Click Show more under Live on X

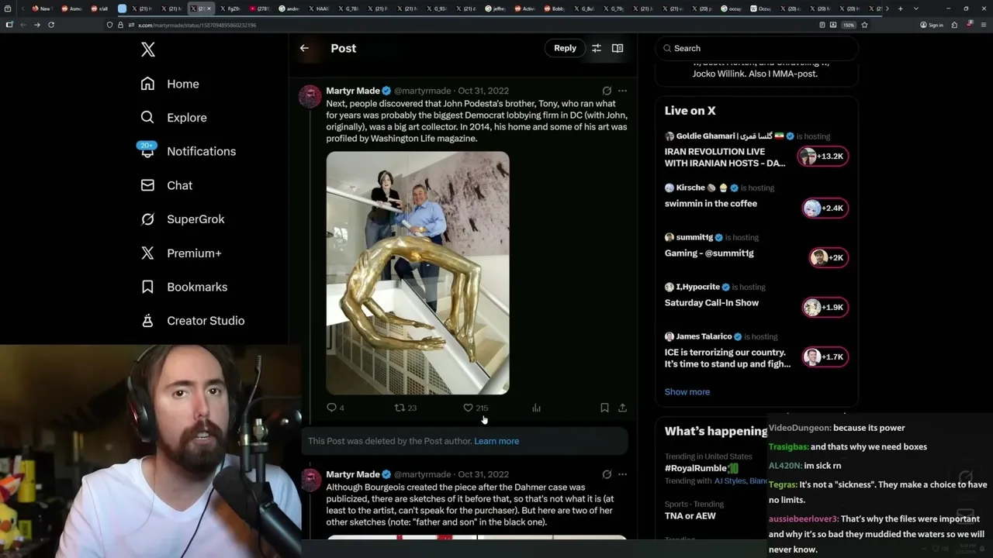687,392
